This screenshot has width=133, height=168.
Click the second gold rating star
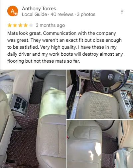(15, 25)
